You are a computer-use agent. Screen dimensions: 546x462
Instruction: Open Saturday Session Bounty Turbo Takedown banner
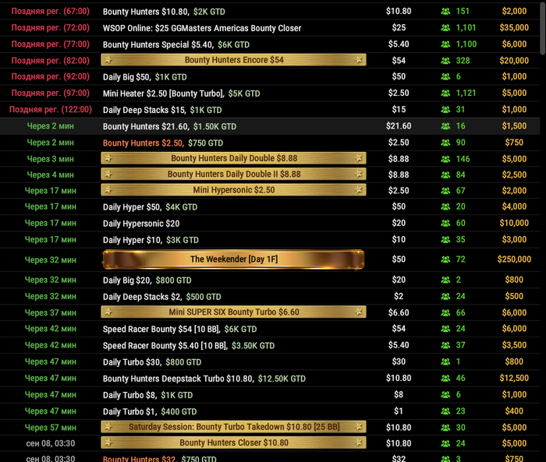[234, 427]
